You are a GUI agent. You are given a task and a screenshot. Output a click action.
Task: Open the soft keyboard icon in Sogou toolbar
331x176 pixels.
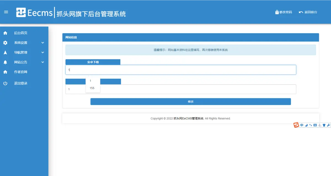click(315, 125)
